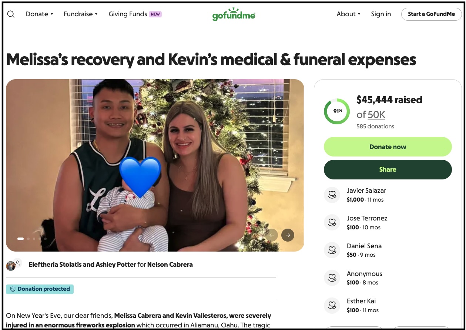Click the Donate now button
Screen dimensions: 466x330
coord(388,147)
